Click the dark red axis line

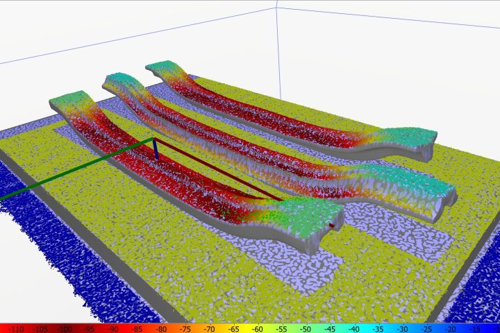[x=222, y=172]
